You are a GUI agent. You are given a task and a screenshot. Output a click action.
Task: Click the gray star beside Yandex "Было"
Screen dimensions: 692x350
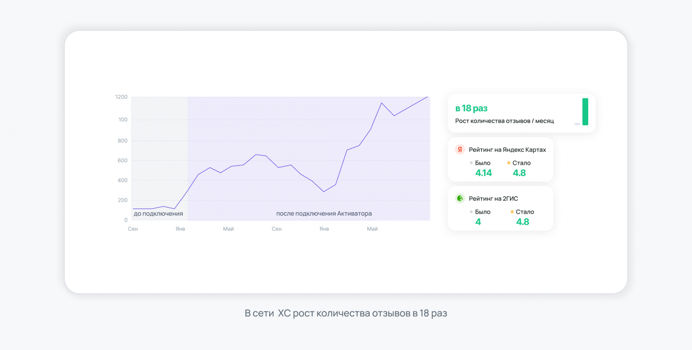(x=471, y=163)
